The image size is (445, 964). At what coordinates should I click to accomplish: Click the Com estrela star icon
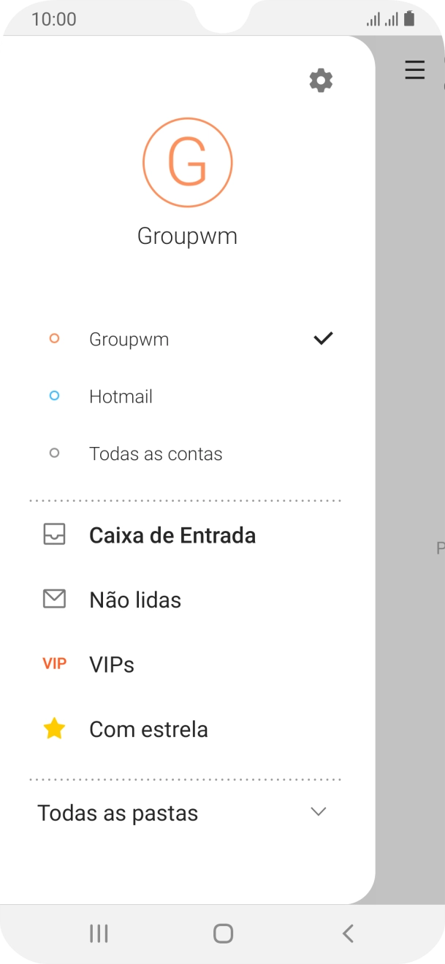coord(53,728)
